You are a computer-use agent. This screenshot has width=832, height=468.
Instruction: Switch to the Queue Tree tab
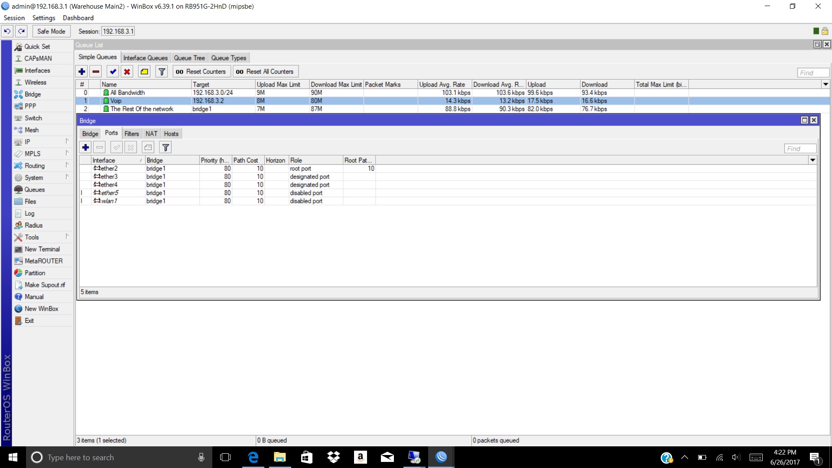tap(189, 58)
